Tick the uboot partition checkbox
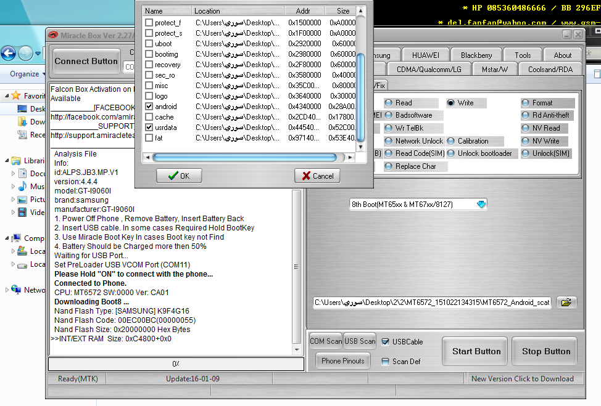This screenshot has height=406, width=601. point(149,44)
